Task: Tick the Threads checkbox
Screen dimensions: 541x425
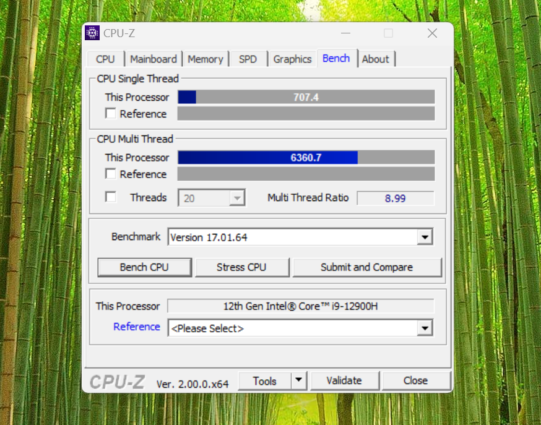Action: click(110, 197)
